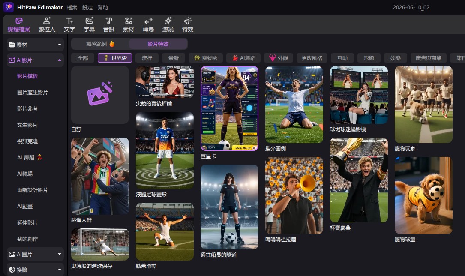Select the 更改風格 category filter
465x276 pixels.
click(x=312, y=58)
